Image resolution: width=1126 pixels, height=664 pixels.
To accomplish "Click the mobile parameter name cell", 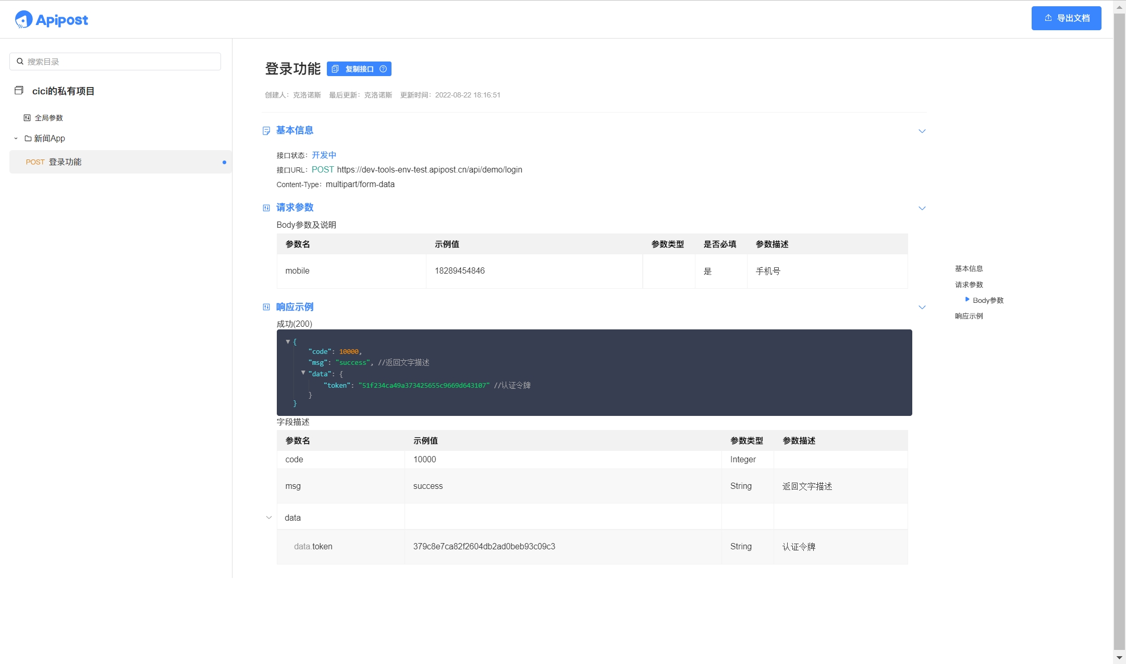I will tap(351, 271).
